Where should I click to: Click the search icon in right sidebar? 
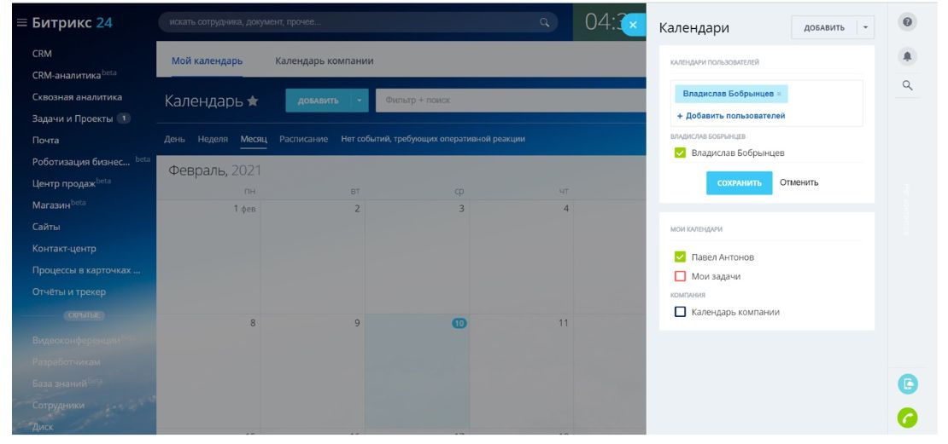pyautogui.click(x=909, y=85)
